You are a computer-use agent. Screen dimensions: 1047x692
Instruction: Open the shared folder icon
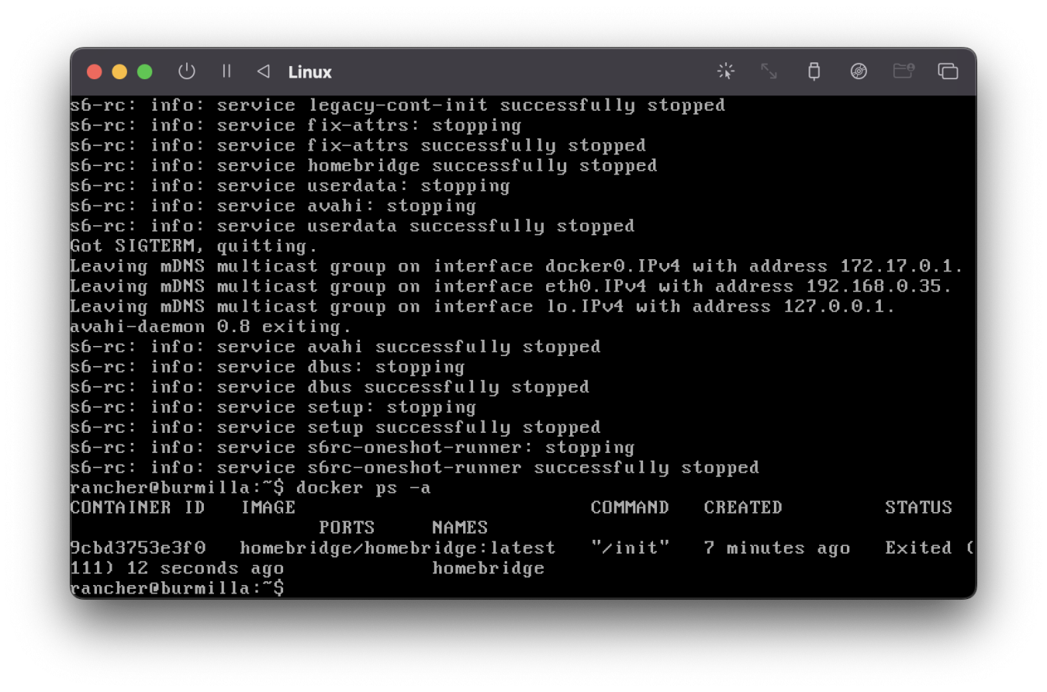click(x=903, y=72)
